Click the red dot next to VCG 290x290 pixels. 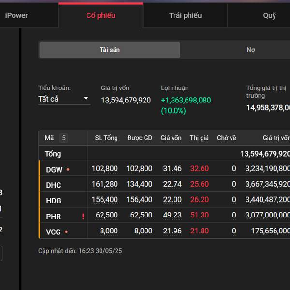point(66,232)
